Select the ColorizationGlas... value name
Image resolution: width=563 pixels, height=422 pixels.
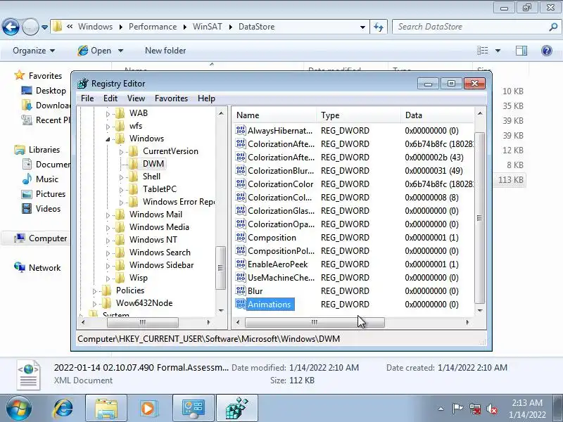click(281, 210)
